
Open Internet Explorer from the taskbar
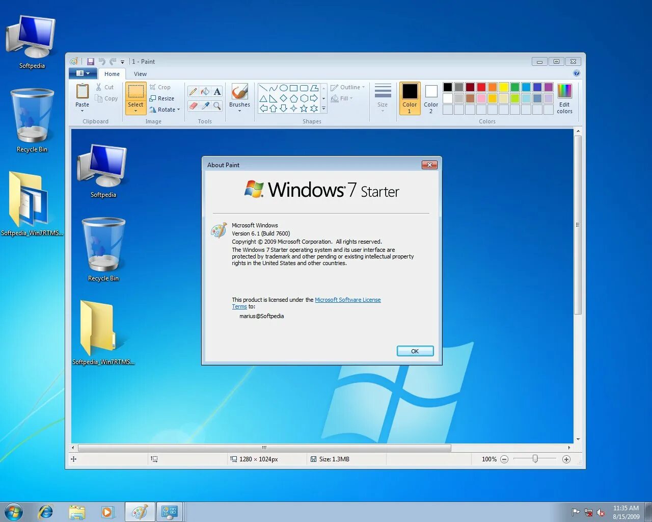(x=46, y=512)
